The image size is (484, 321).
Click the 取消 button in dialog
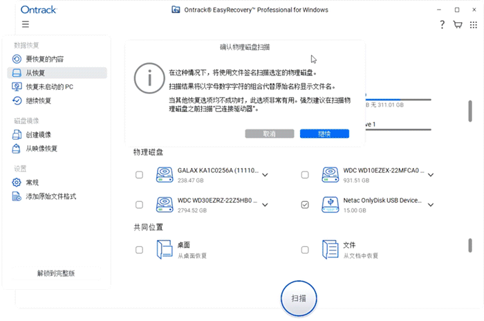pos(270,134)
